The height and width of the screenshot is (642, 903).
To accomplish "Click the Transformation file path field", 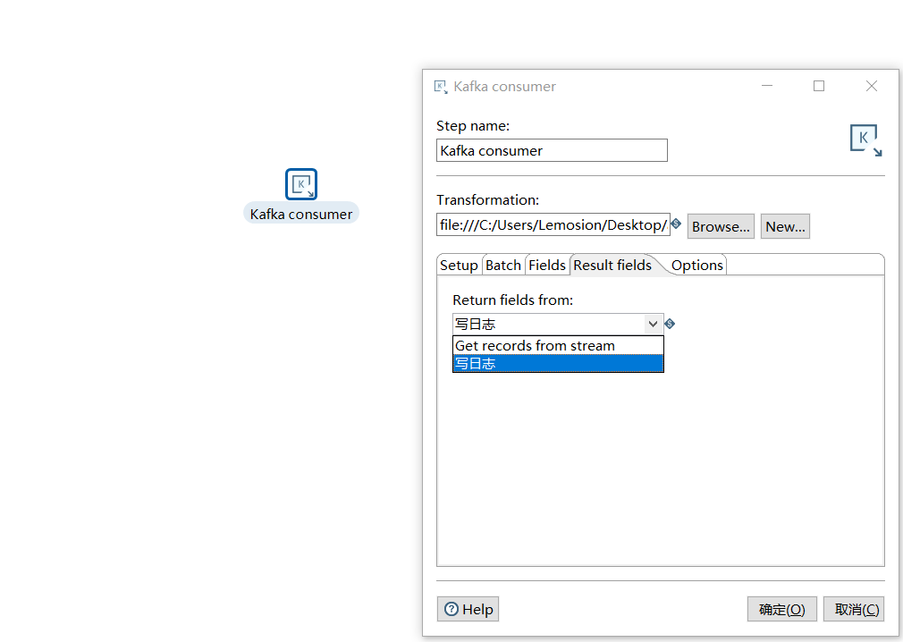I will click(x=553, y=224).
